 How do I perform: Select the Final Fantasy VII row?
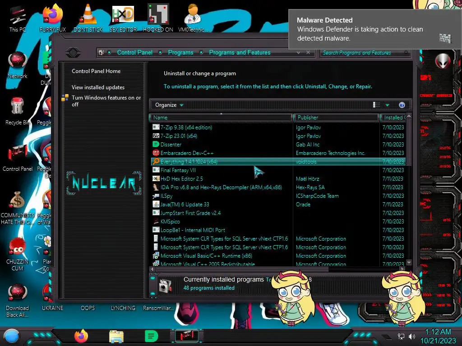coord(278,170)
